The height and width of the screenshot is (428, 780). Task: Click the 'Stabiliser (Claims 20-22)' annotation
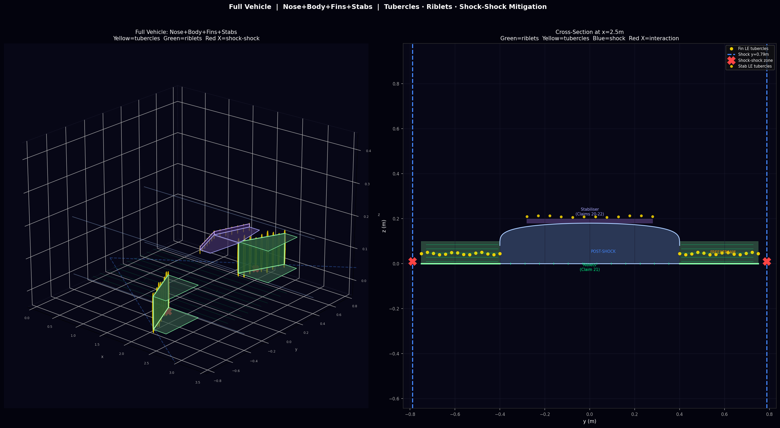coord(589,212)
